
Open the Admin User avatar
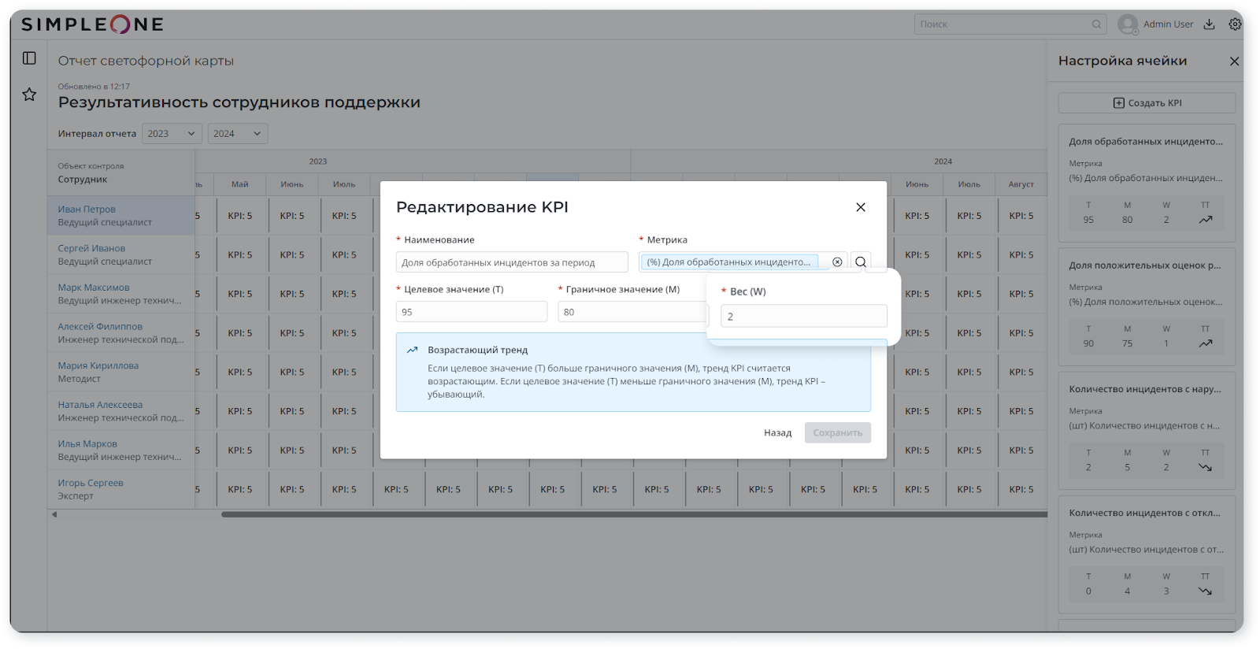click(1128, 24)
